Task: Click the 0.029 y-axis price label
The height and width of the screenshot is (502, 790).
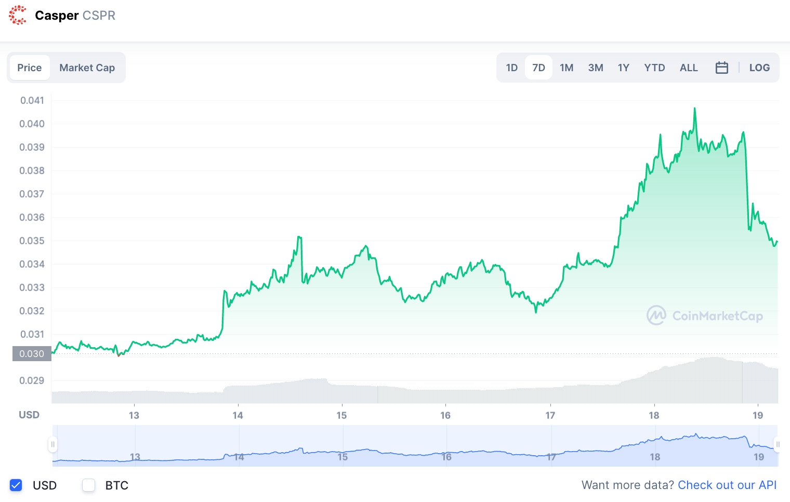Action: tap(32, 380)
